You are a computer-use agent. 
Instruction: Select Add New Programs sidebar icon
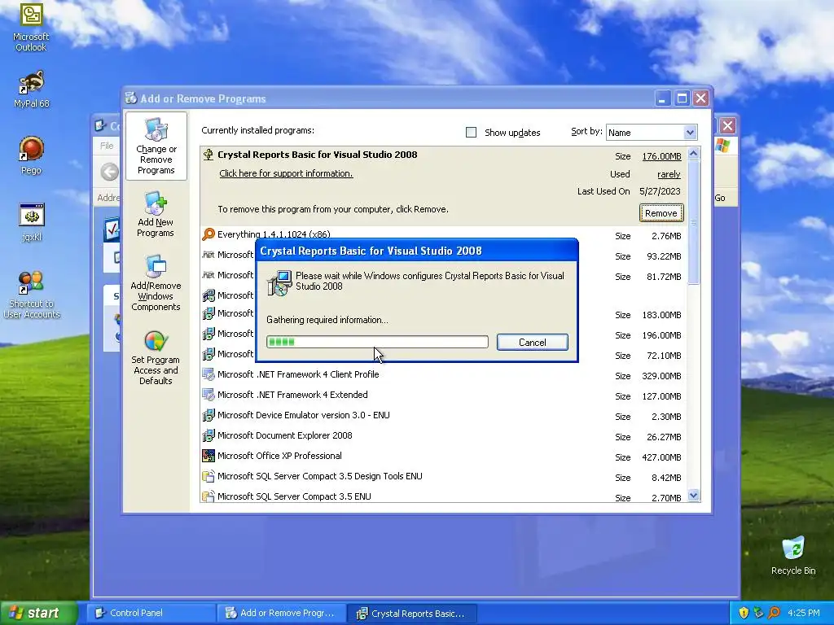click(x=156, y=214)
